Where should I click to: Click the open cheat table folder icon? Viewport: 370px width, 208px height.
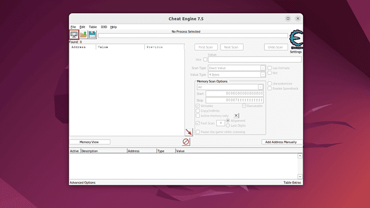84,35
